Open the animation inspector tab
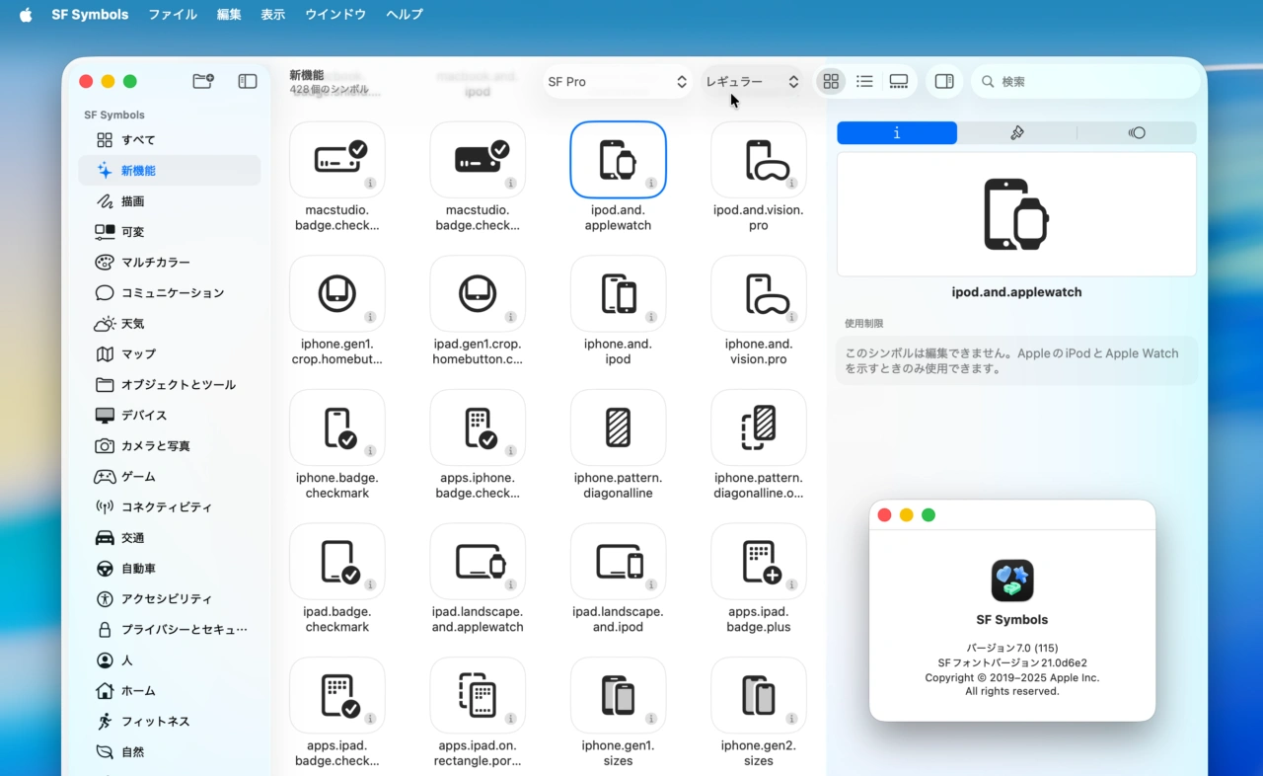The image size is (1263, 776). click(x=1137, y=133)
